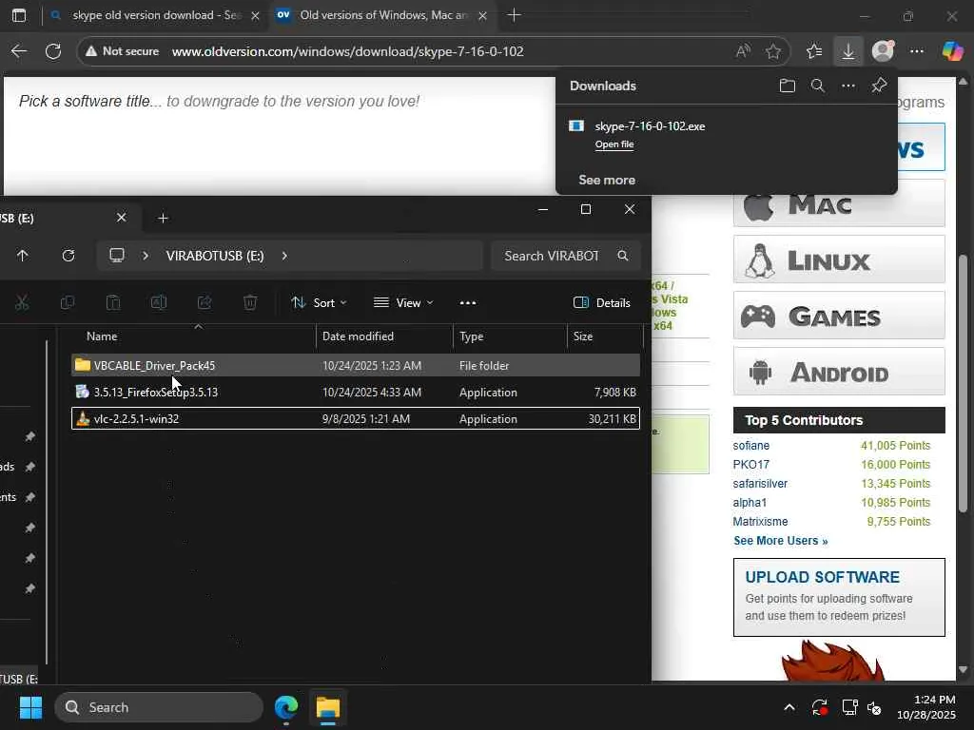974x730 pixels.
Task: Open the Mac category on oldversion.com
Action: coord(839,203)
